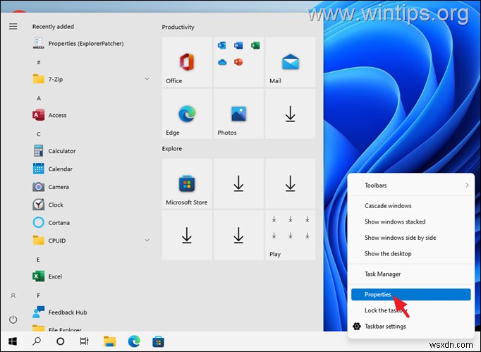Click the OneDrive icon in Office group tile
This screenshot has width=481, height=352.
click(222, 62)
